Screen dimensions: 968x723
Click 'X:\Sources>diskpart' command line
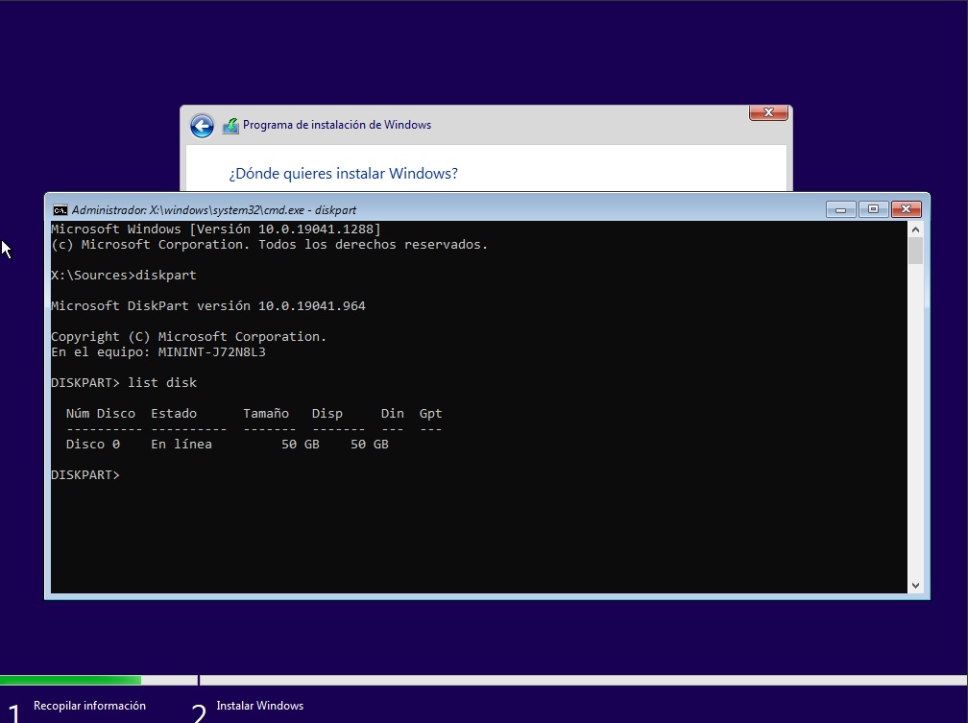124,276
